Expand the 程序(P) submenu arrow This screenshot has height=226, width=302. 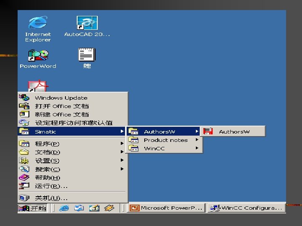122,144
